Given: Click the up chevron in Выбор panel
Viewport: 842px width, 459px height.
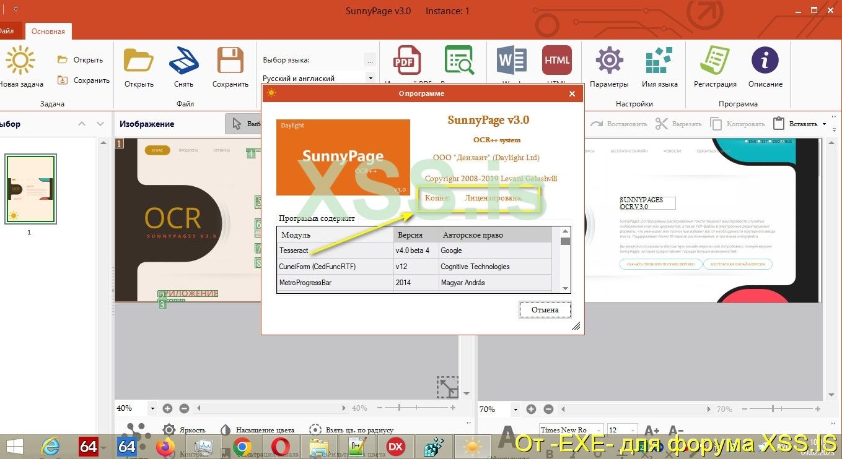Looking at the screenshot, I should [x=82, y=124].
